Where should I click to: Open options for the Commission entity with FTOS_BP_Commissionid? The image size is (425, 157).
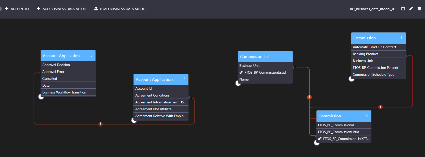pos(367,116)
